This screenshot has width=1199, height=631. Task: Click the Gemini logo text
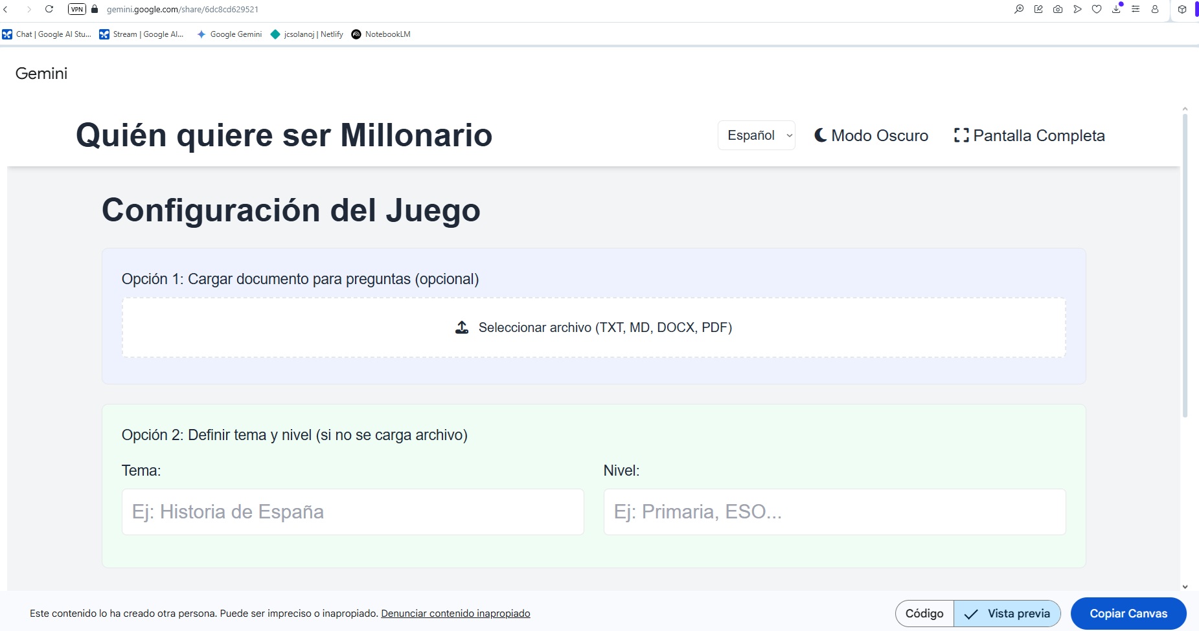(x=41, y=73)
